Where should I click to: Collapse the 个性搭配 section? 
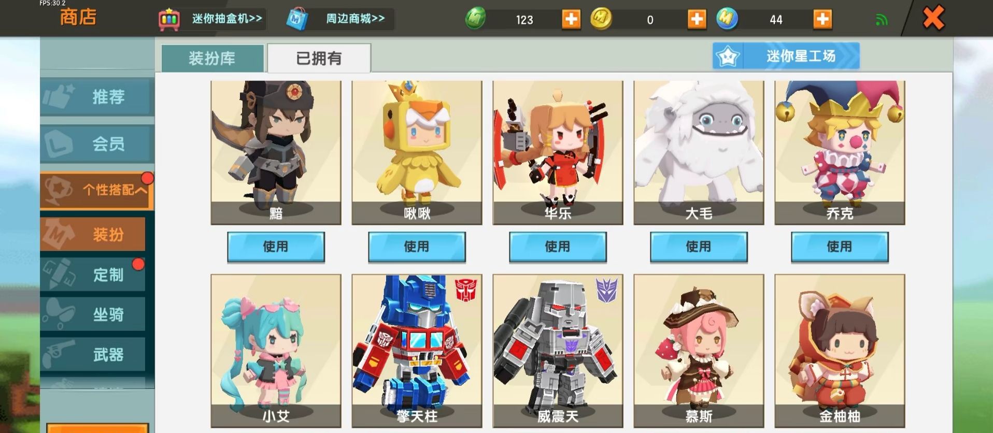click(97, 190)
